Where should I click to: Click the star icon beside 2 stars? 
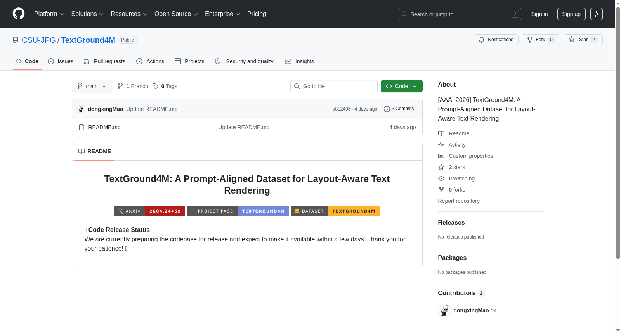pos(441,167)
